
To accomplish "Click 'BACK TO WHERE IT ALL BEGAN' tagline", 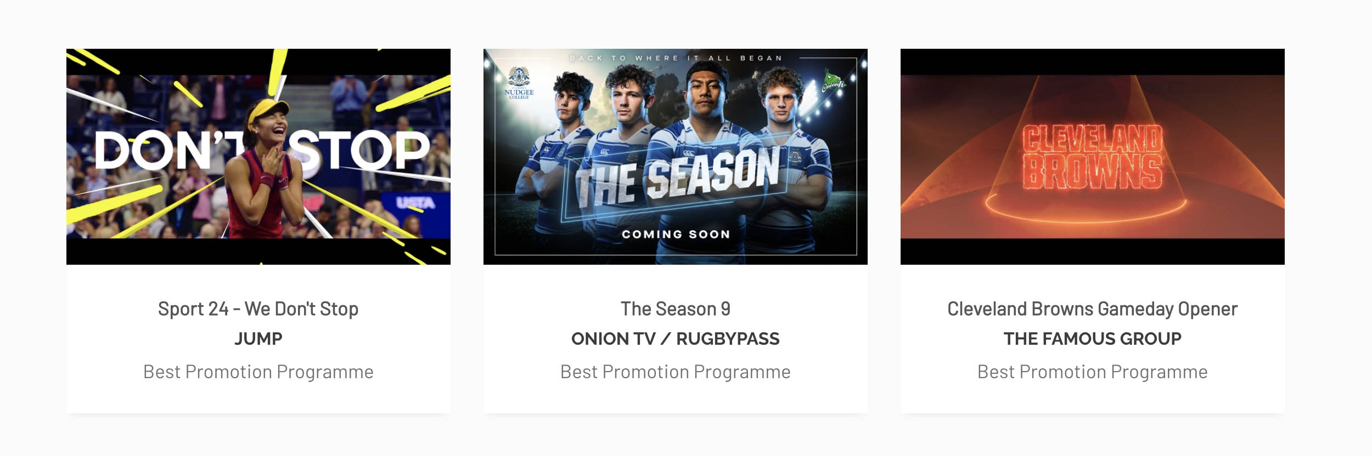I will pos(676,58).
